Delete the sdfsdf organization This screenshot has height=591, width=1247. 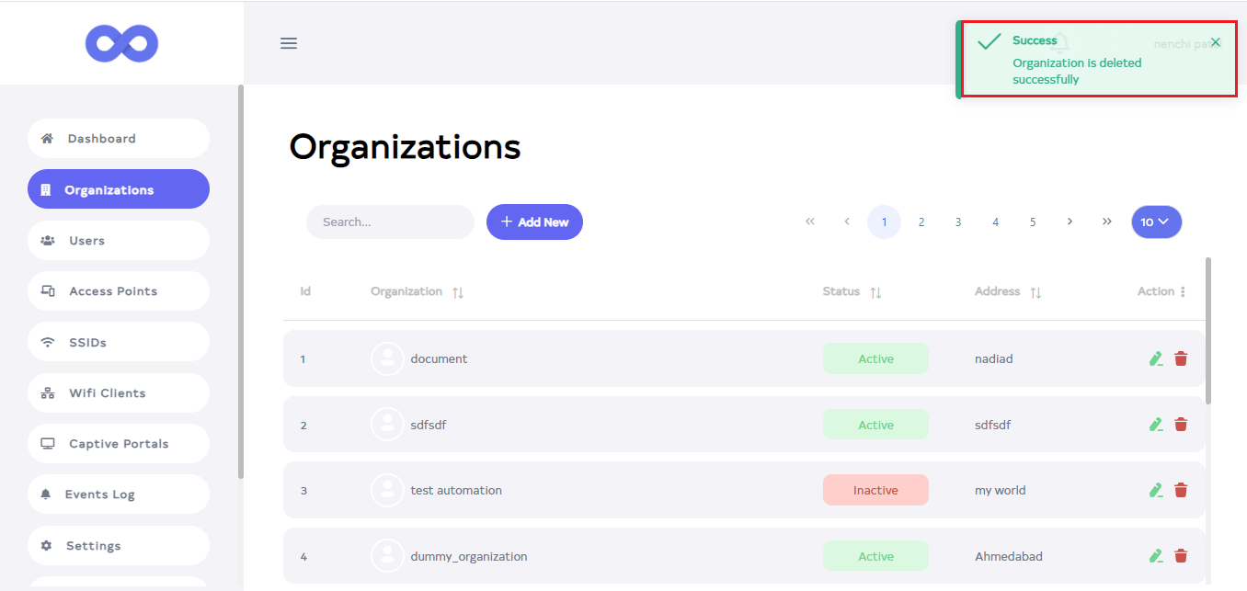[1181, 425]
